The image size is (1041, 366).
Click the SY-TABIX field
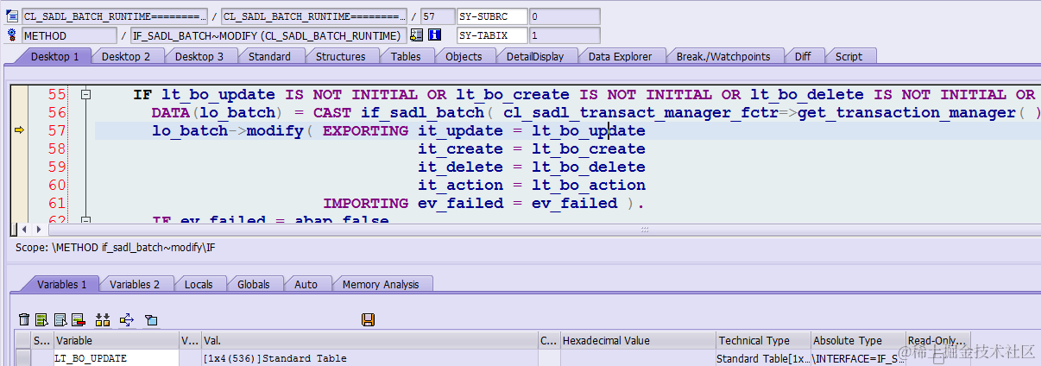pyautogui.click(x=492, y=35)
